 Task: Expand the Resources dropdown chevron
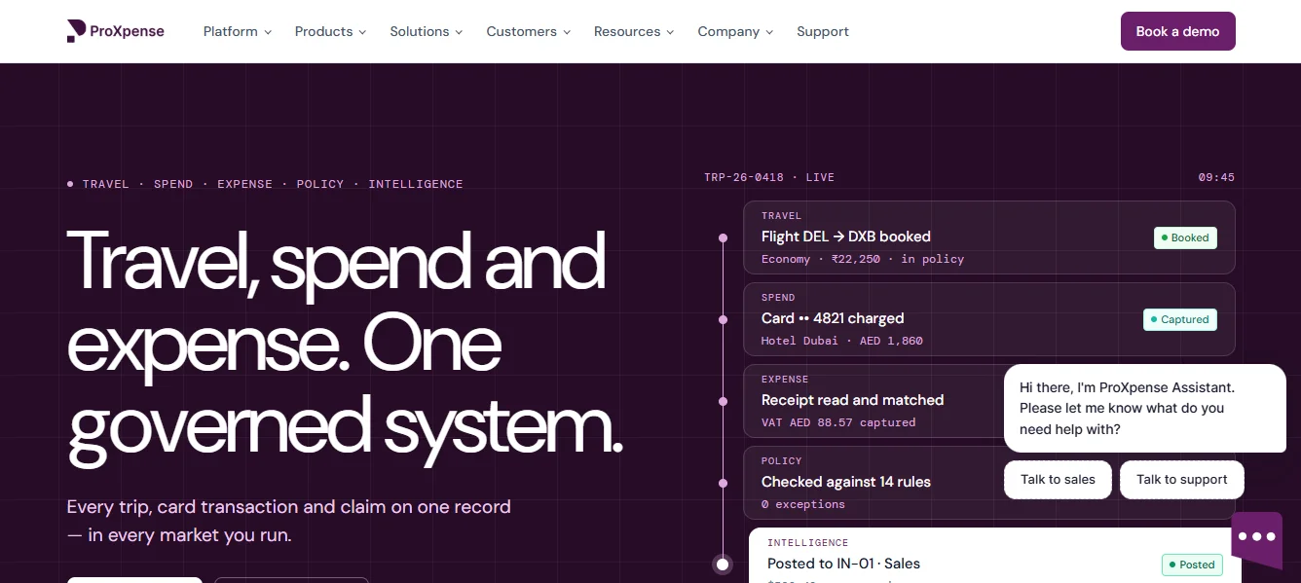tap(670, 32)
